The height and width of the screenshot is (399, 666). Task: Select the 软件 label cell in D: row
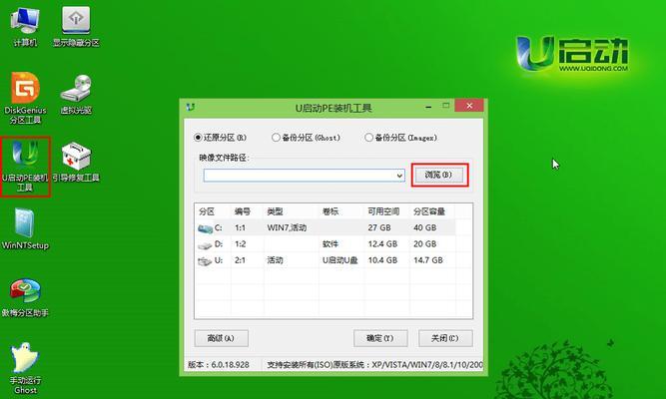pos(331,244)
